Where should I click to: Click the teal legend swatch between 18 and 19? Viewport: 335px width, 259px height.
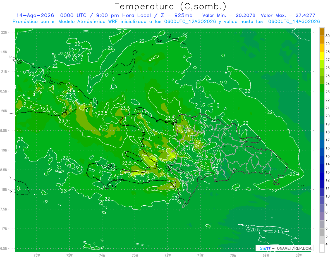pos(322,128)
